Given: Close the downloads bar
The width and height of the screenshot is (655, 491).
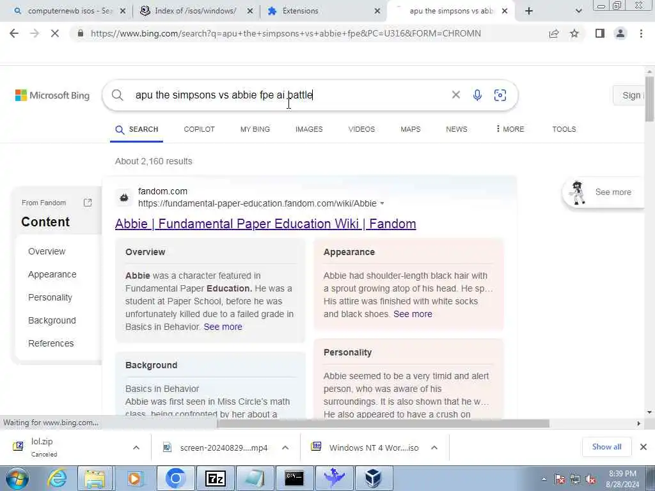Looking at the screenshot, I should coord(643,447).
